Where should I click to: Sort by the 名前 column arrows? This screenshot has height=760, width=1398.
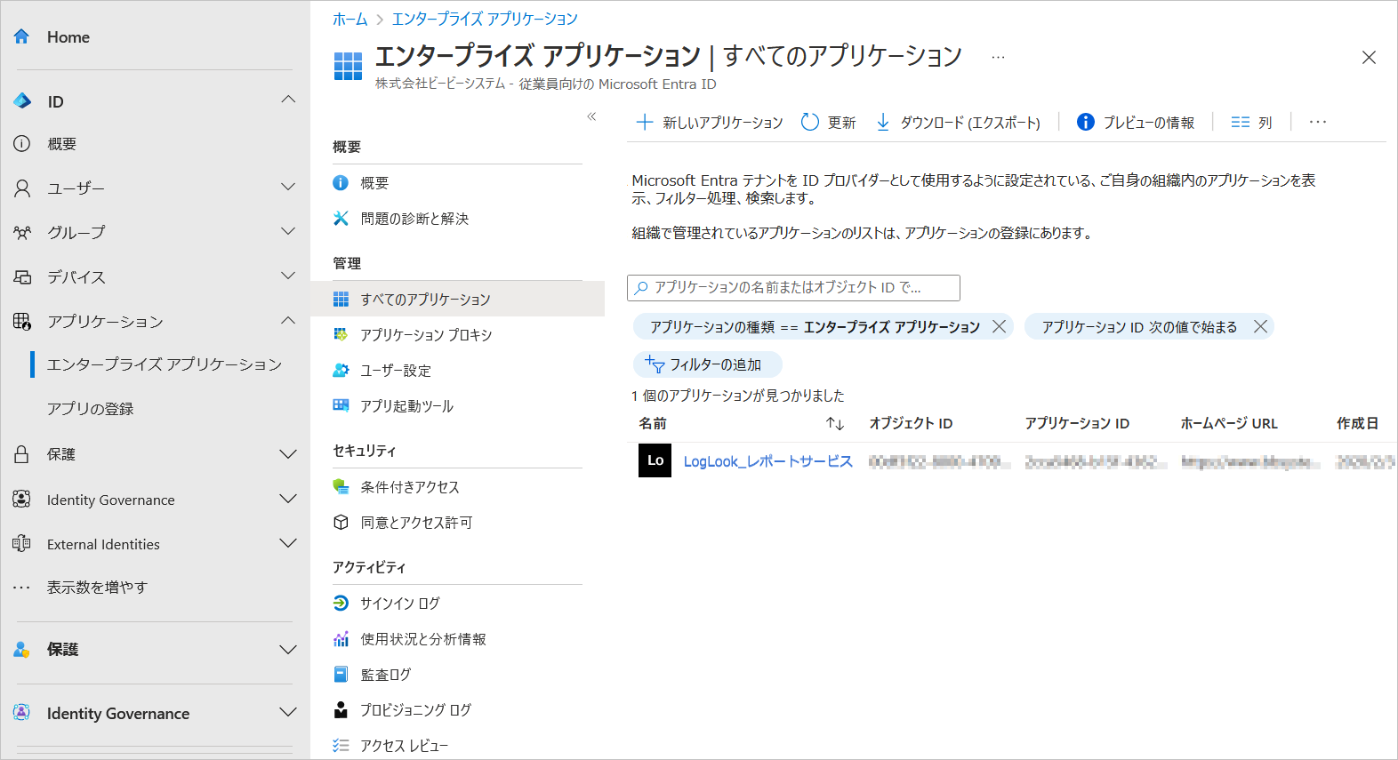[x=834, y=424]
